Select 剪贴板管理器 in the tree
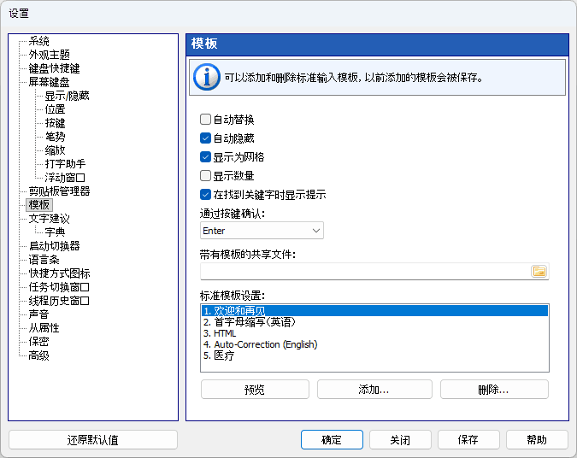Image resolution: width=577 pixels, height=458 pixels. tap(59, 191)
